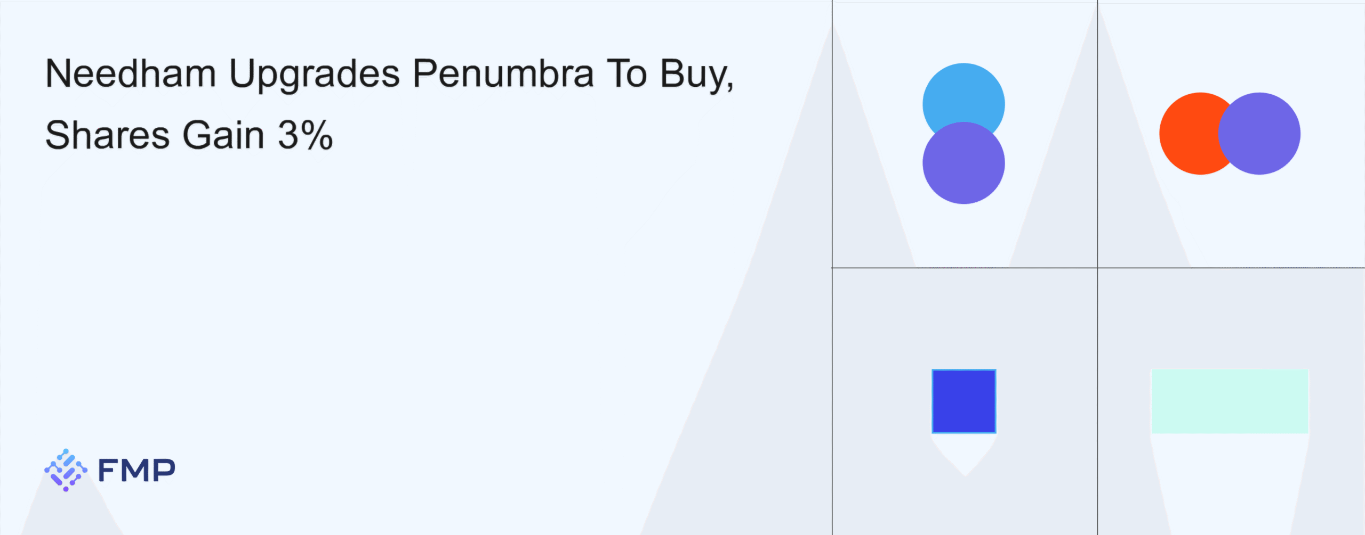Image resolution: width=1365 pixels, height=535 pixels.
Task: Click the word Buy in the headline
Action: point(693,75)
